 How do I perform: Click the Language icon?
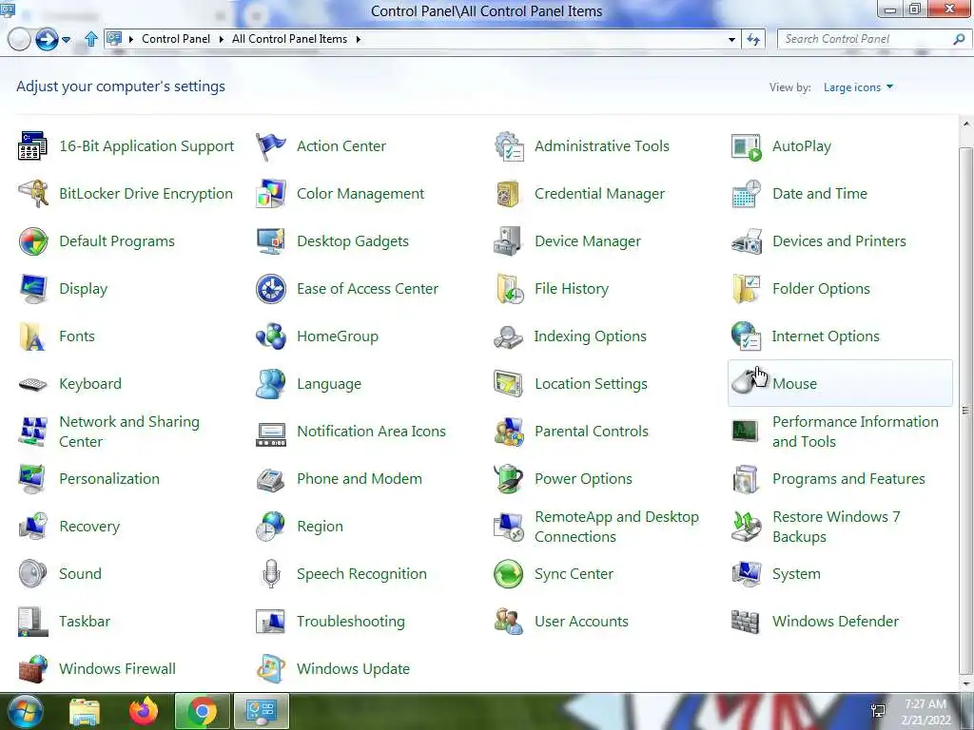(271, 384)
